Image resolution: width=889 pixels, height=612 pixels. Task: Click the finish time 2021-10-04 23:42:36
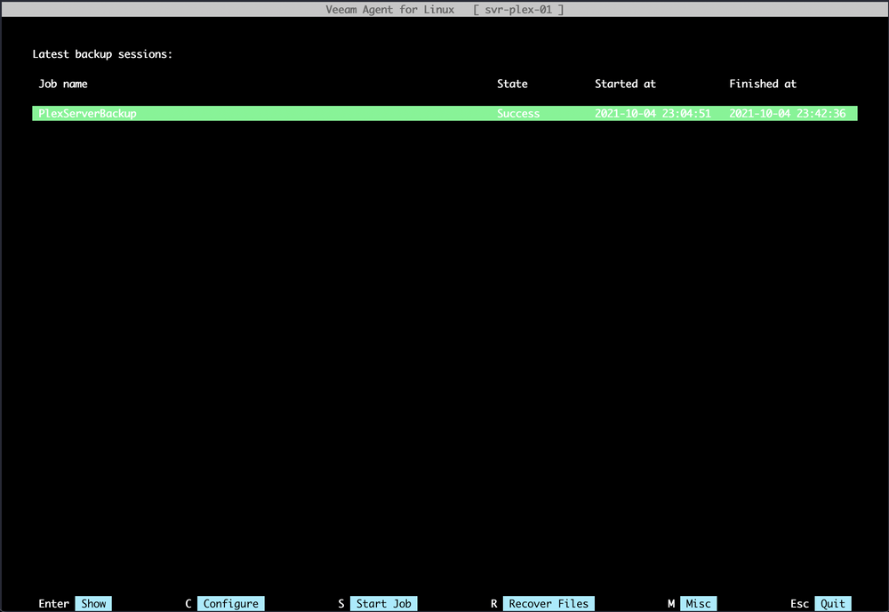[x=787, y=114]
